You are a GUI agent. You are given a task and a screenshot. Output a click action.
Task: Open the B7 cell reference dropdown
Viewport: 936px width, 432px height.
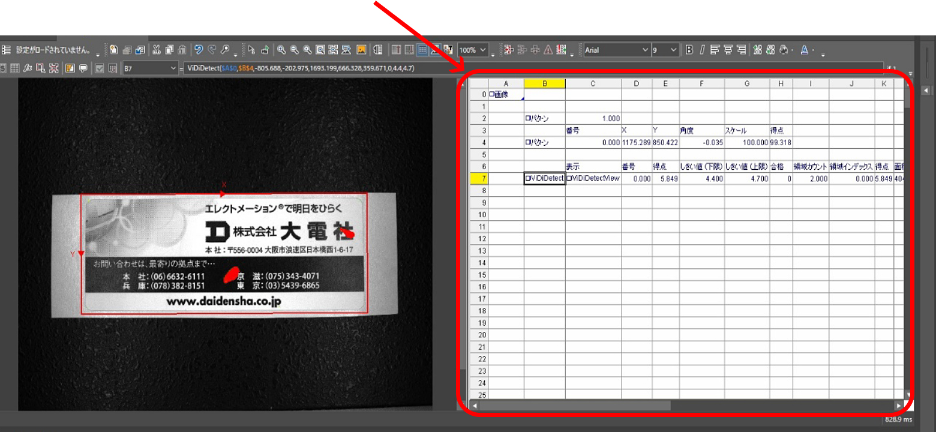click(173, 68)
